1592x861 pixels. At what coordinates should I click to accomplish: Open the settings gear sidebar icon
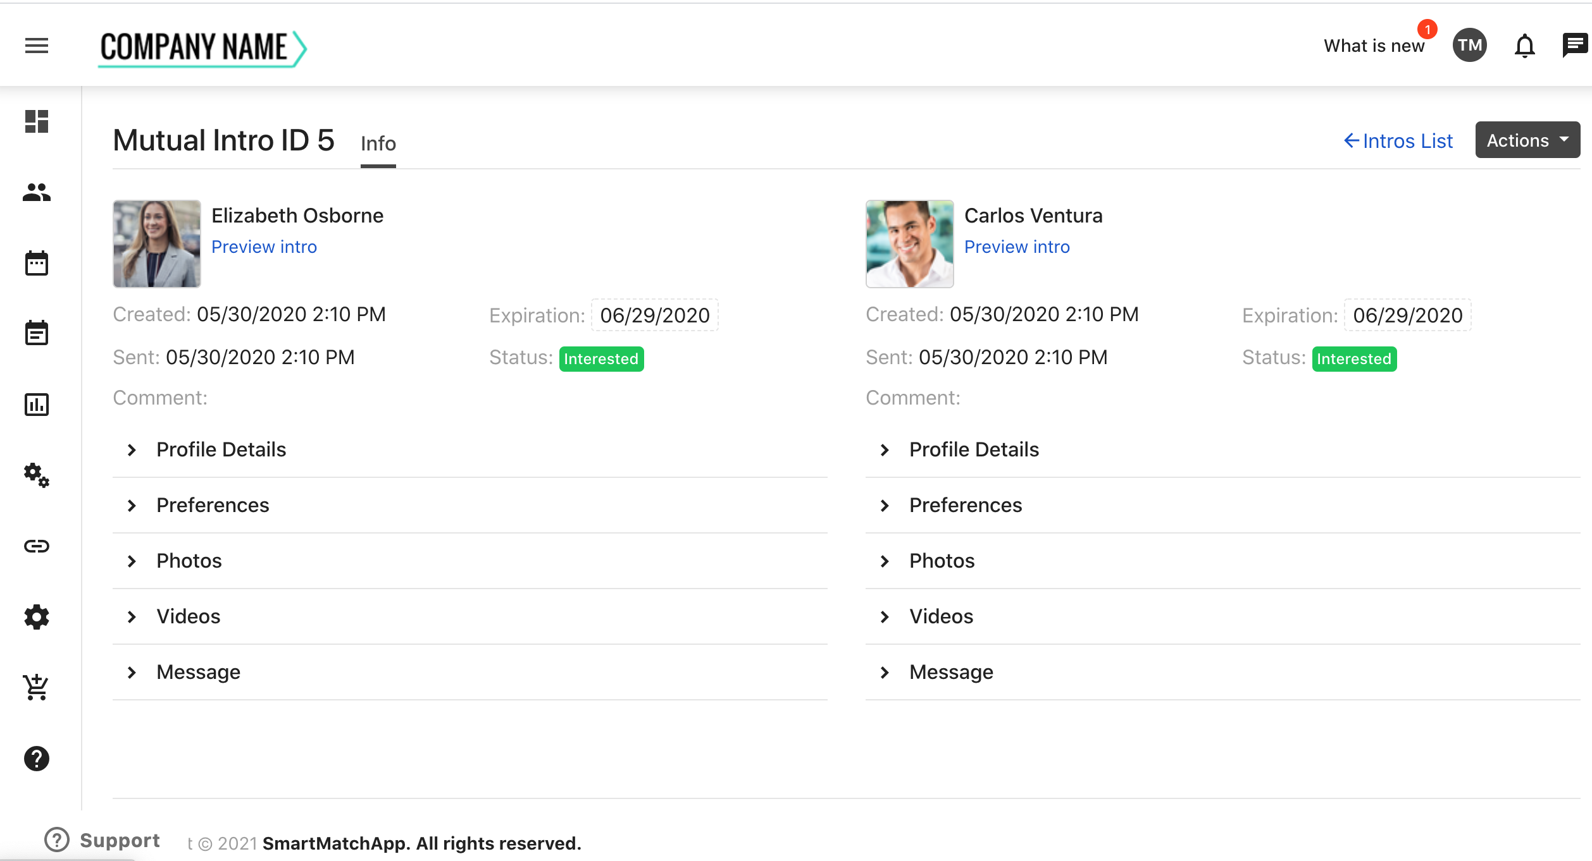pyautogui.click(x=37, y=617)
